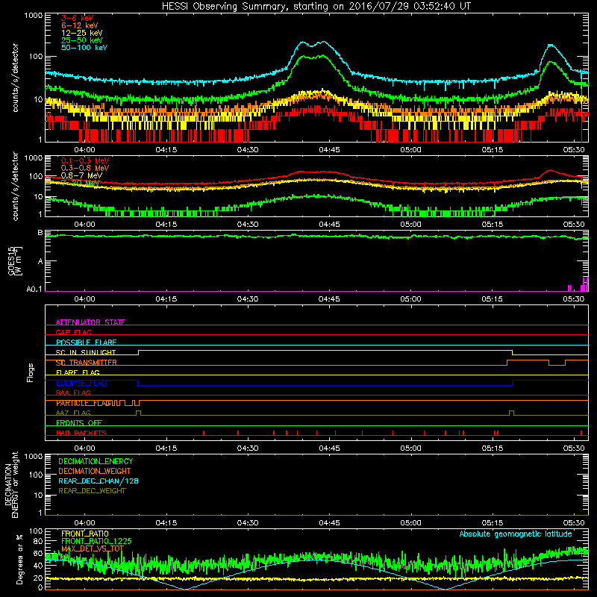This screenshot has width=597, height=597.
Task: Click the green FRONT_RATIO_1225 legend label
Action: point(96,541)
